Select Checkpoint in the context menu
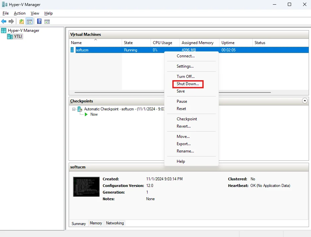Image resolution: width=311 pixels, height=237 pixels. click(x=191, y=119)
